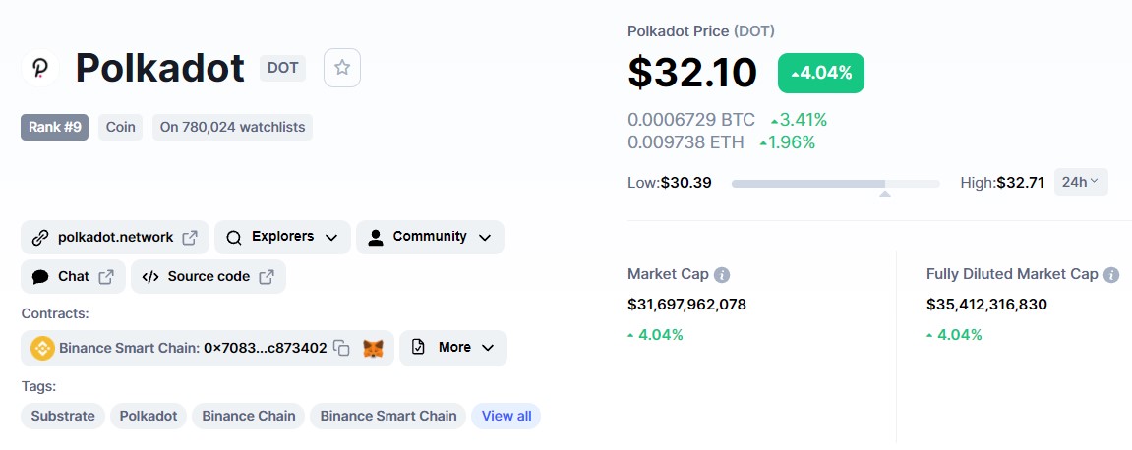Click the Fully Diluted Market Cap info icon
The width and height of the screenshot is (1132, 450).
(1111, 275)
